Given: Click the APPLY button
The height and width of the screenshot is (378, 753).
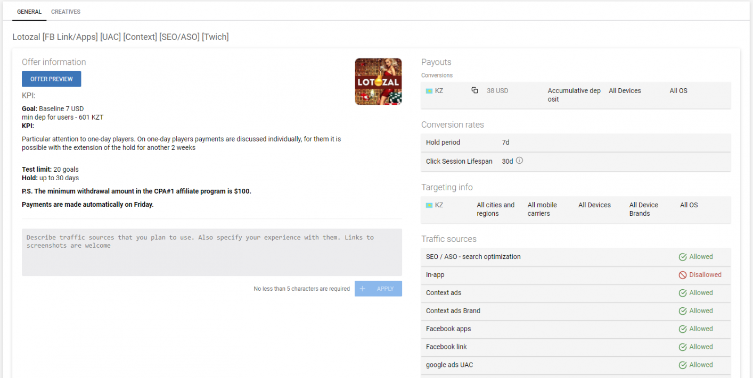Looking at the screenshot, I should tap(378, 289).
